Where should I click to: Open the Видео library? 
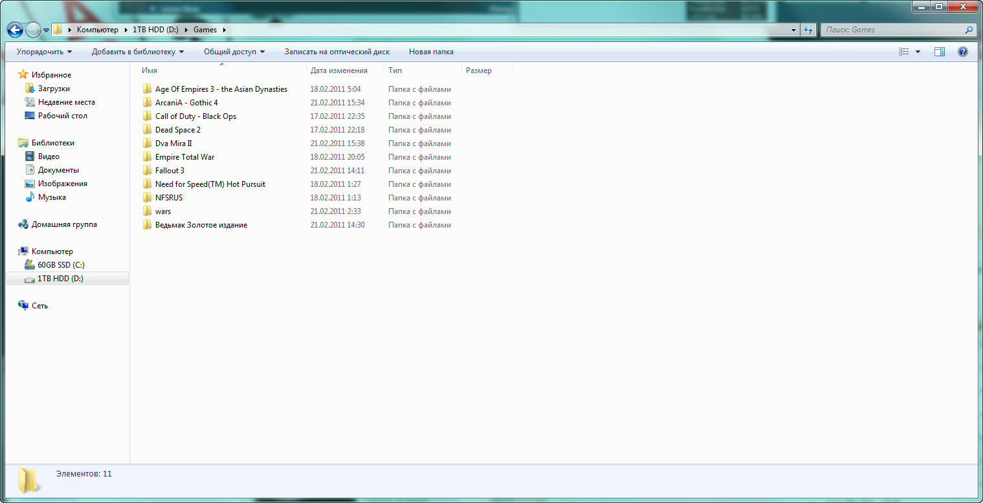[x=49, y=156]
